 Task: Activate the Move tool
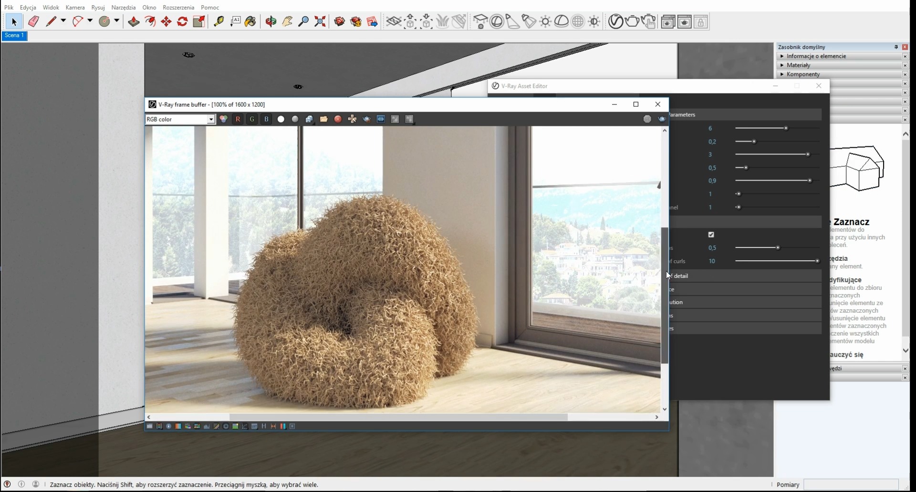166,21
